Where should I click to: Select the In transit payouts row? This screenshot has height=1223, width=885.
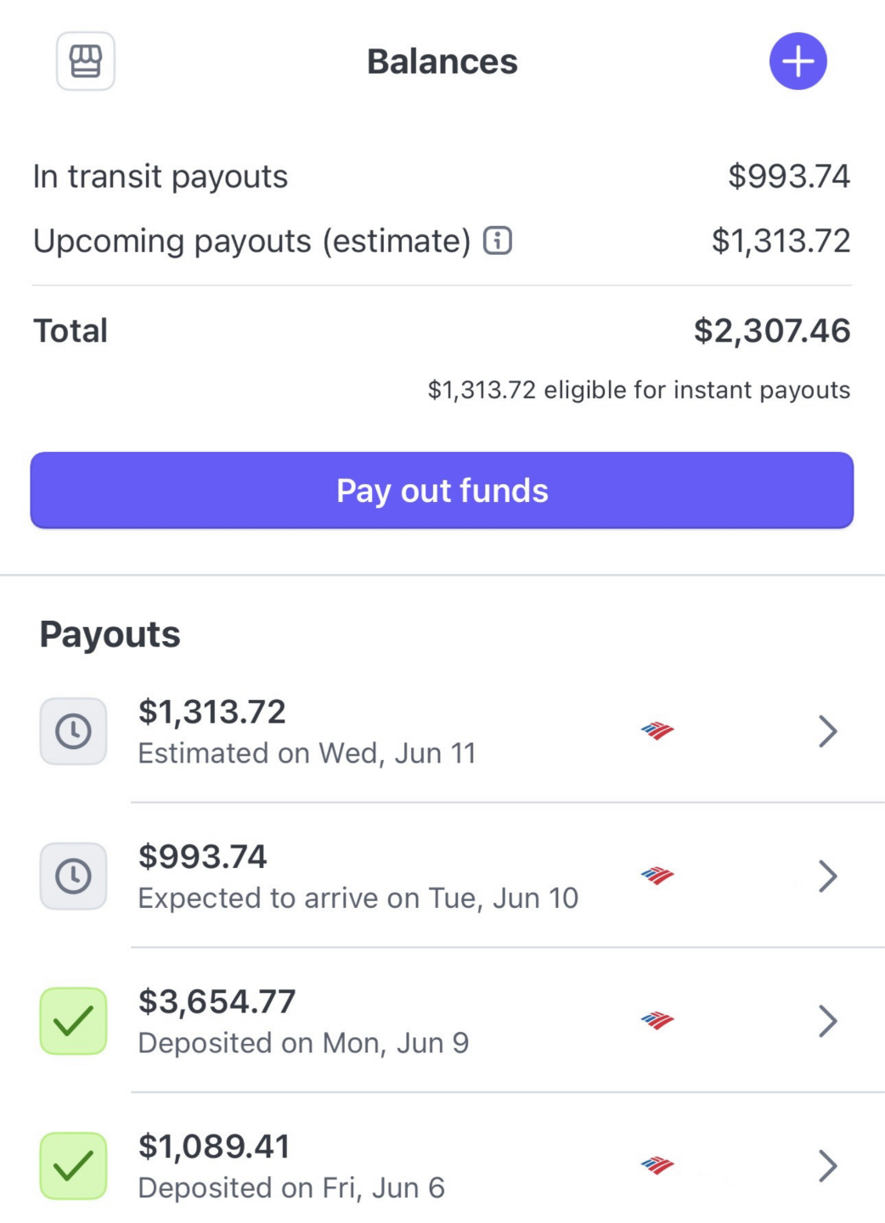442,177
